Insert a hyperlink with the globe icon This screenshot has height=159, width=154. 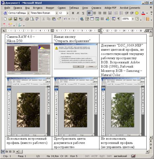82,19
